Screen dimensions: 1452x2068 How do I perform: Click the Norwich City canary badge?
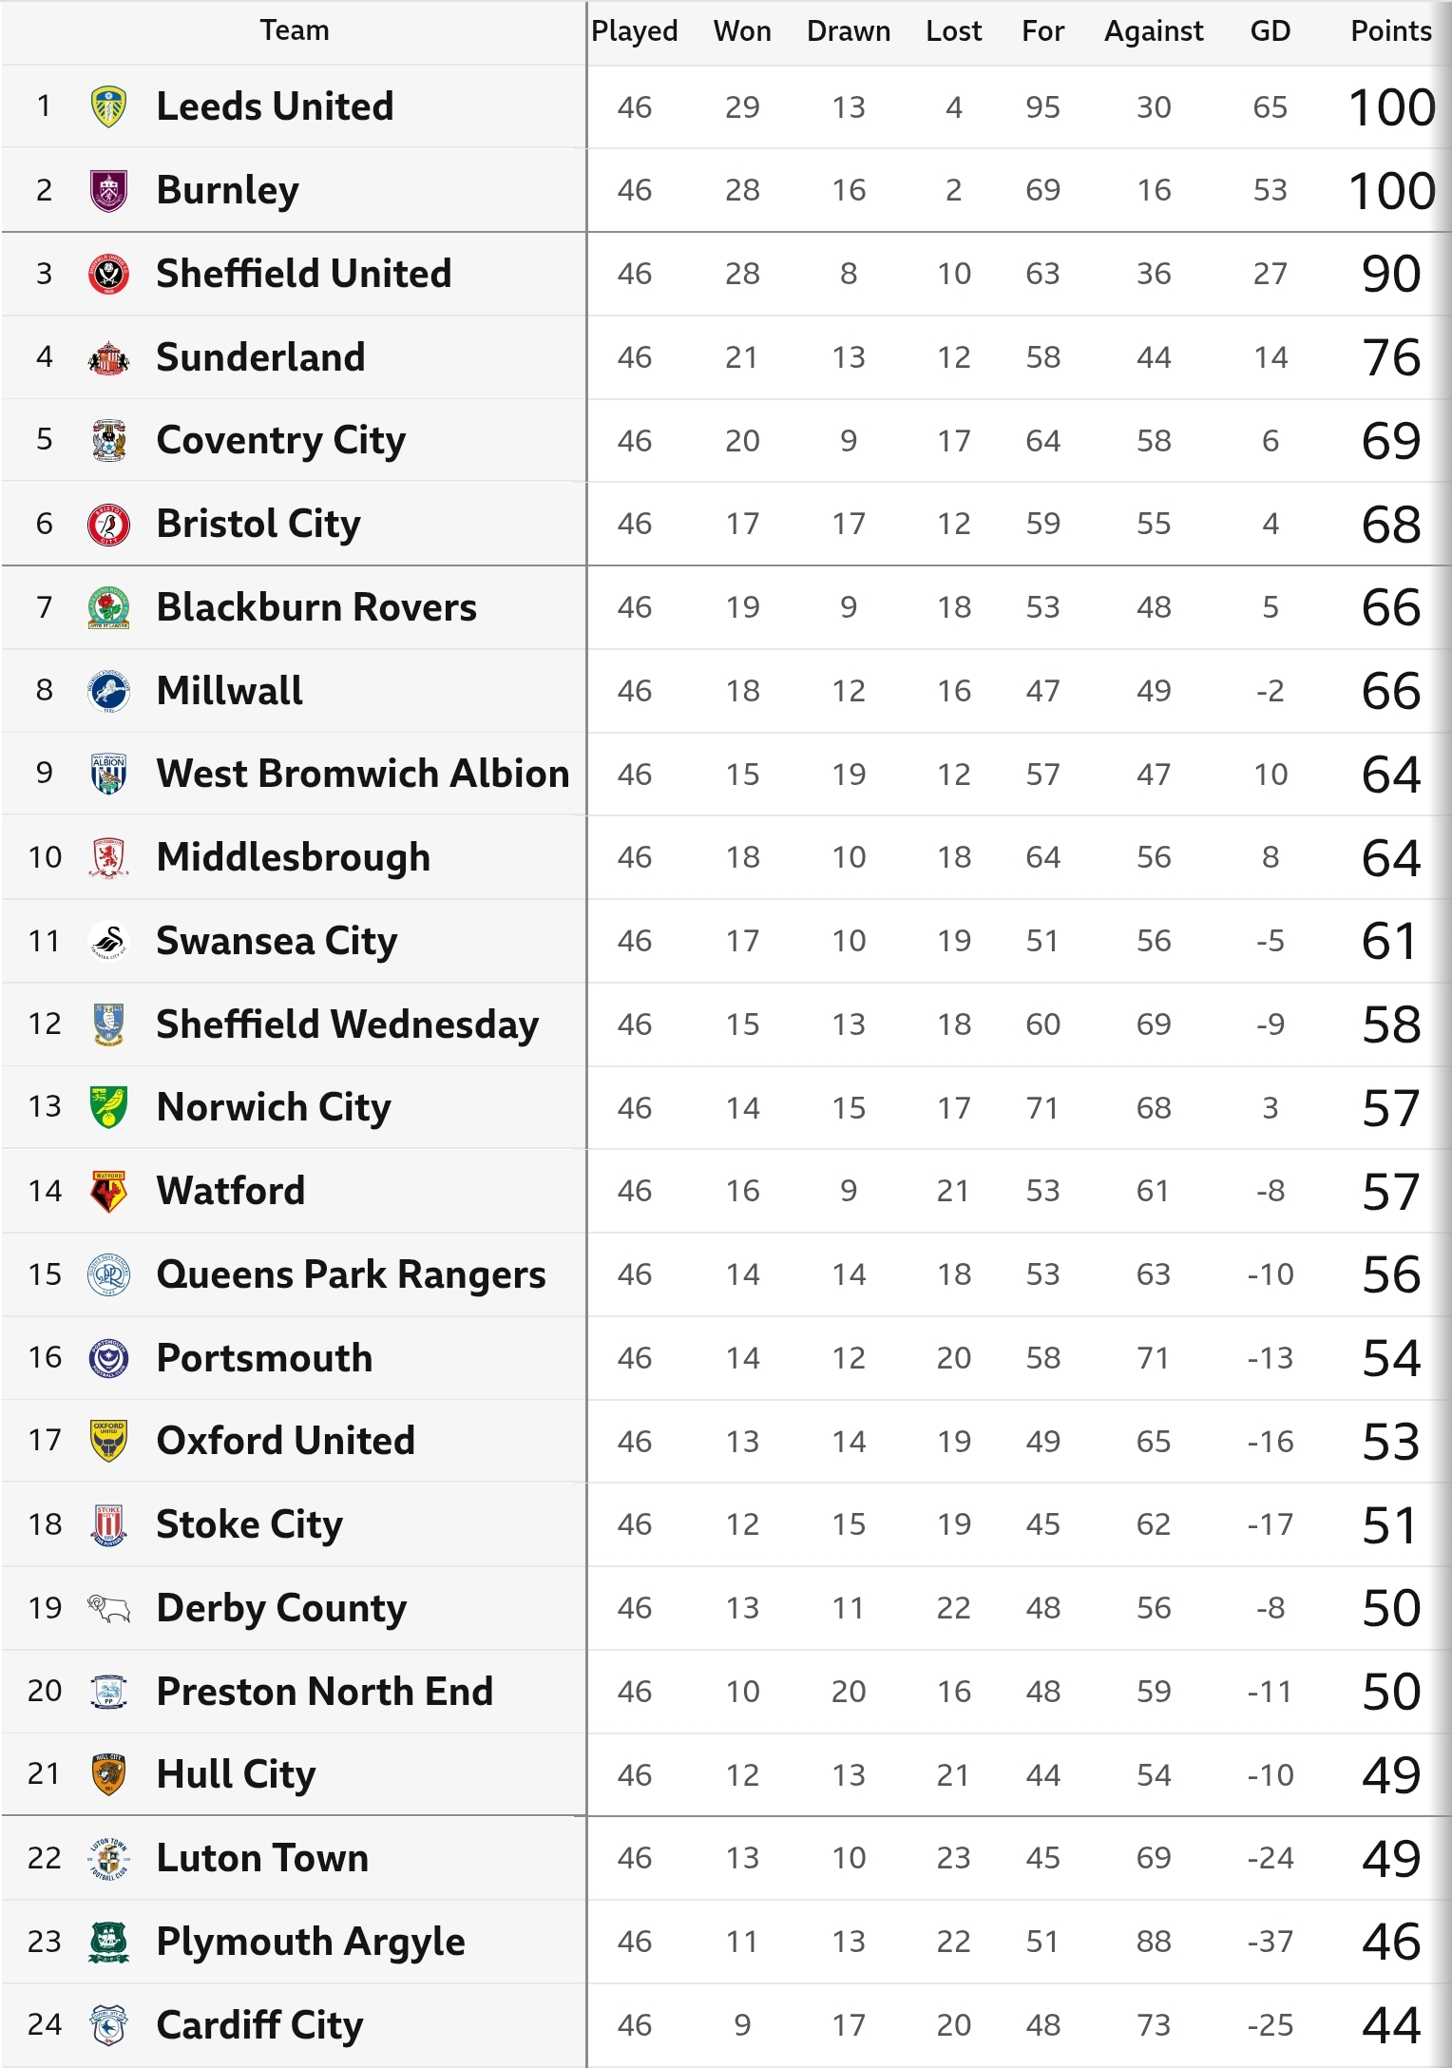point(109,1107)
